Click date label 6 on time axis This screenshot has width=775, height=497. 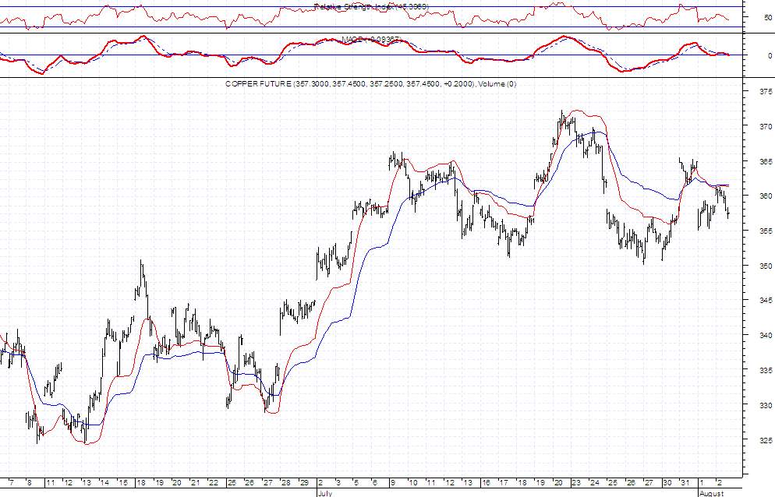pyautogui.click(x=375, y=483)
